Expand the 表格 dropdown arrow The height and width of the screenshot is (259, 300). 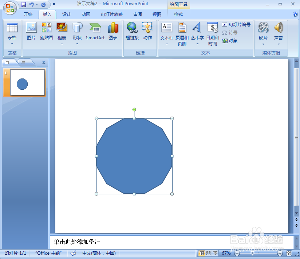pyautogui.click(x=12, y=44)
